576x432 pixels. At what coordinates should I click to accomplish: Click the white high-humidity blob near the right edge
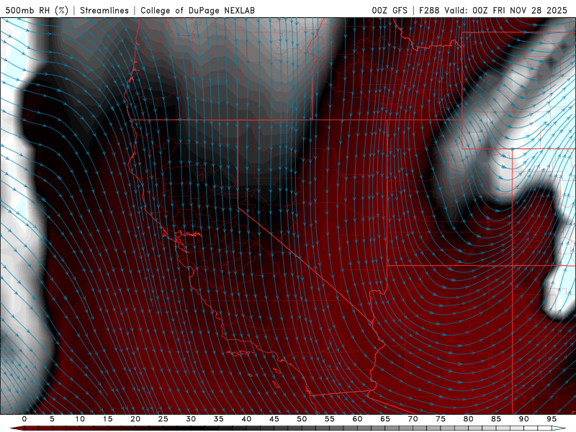tap(559, 294)
